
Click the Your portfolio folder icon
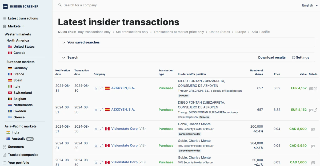tap(4, 163)
